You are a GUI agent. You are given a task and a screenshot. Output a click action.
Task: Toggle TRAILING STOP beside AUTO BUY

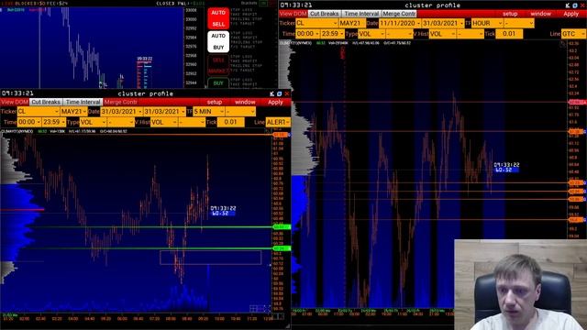pos(247,42)
